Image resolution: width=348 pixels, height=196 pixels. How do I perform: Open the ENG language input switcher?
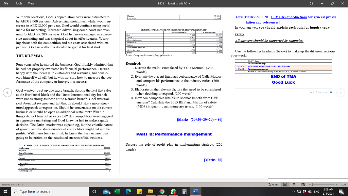click(316, 191)
